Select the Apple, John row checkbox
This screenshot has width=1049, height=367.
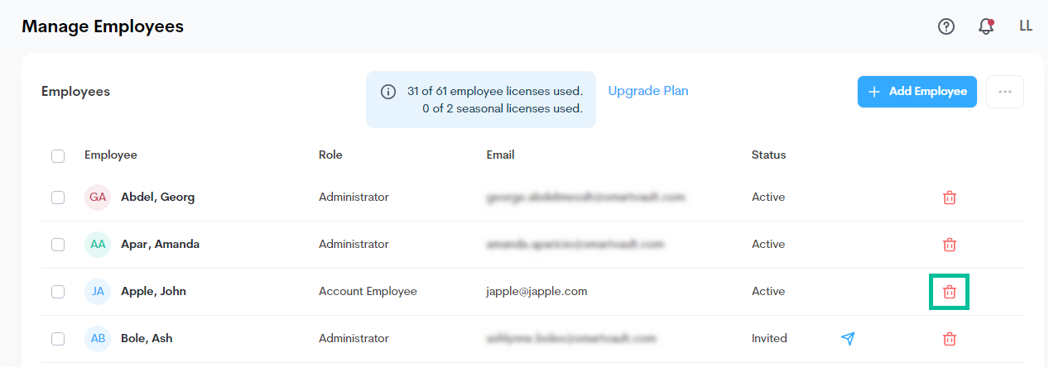[x=58, y=292]
